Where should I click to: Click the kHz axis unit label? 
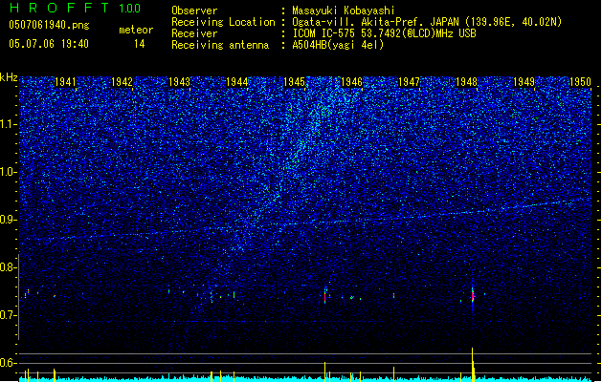(9, 77)
